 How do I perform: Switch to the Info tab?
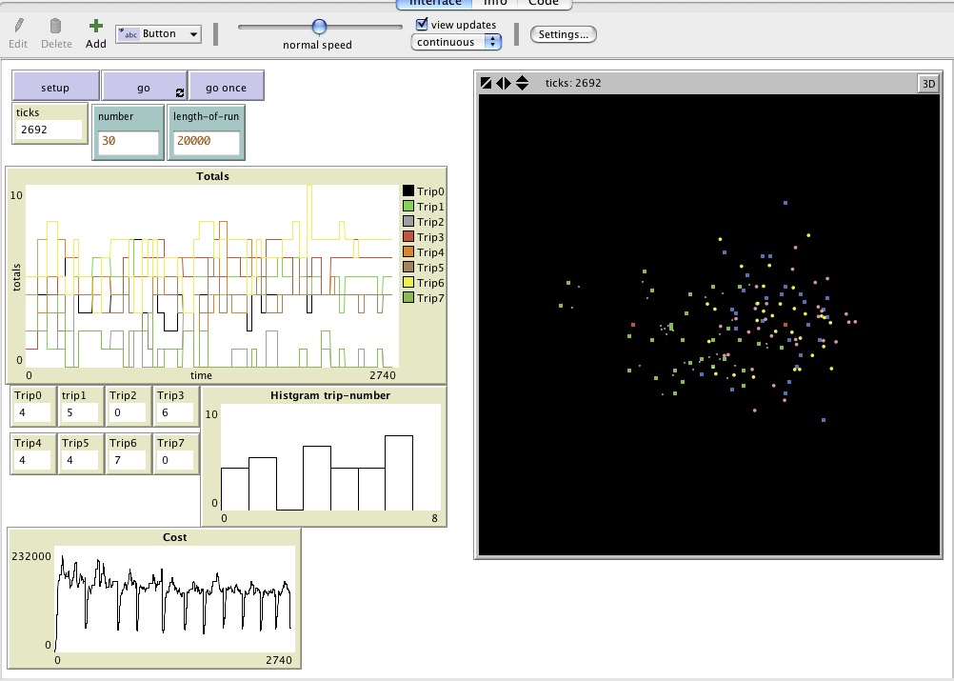coord(495,3)
